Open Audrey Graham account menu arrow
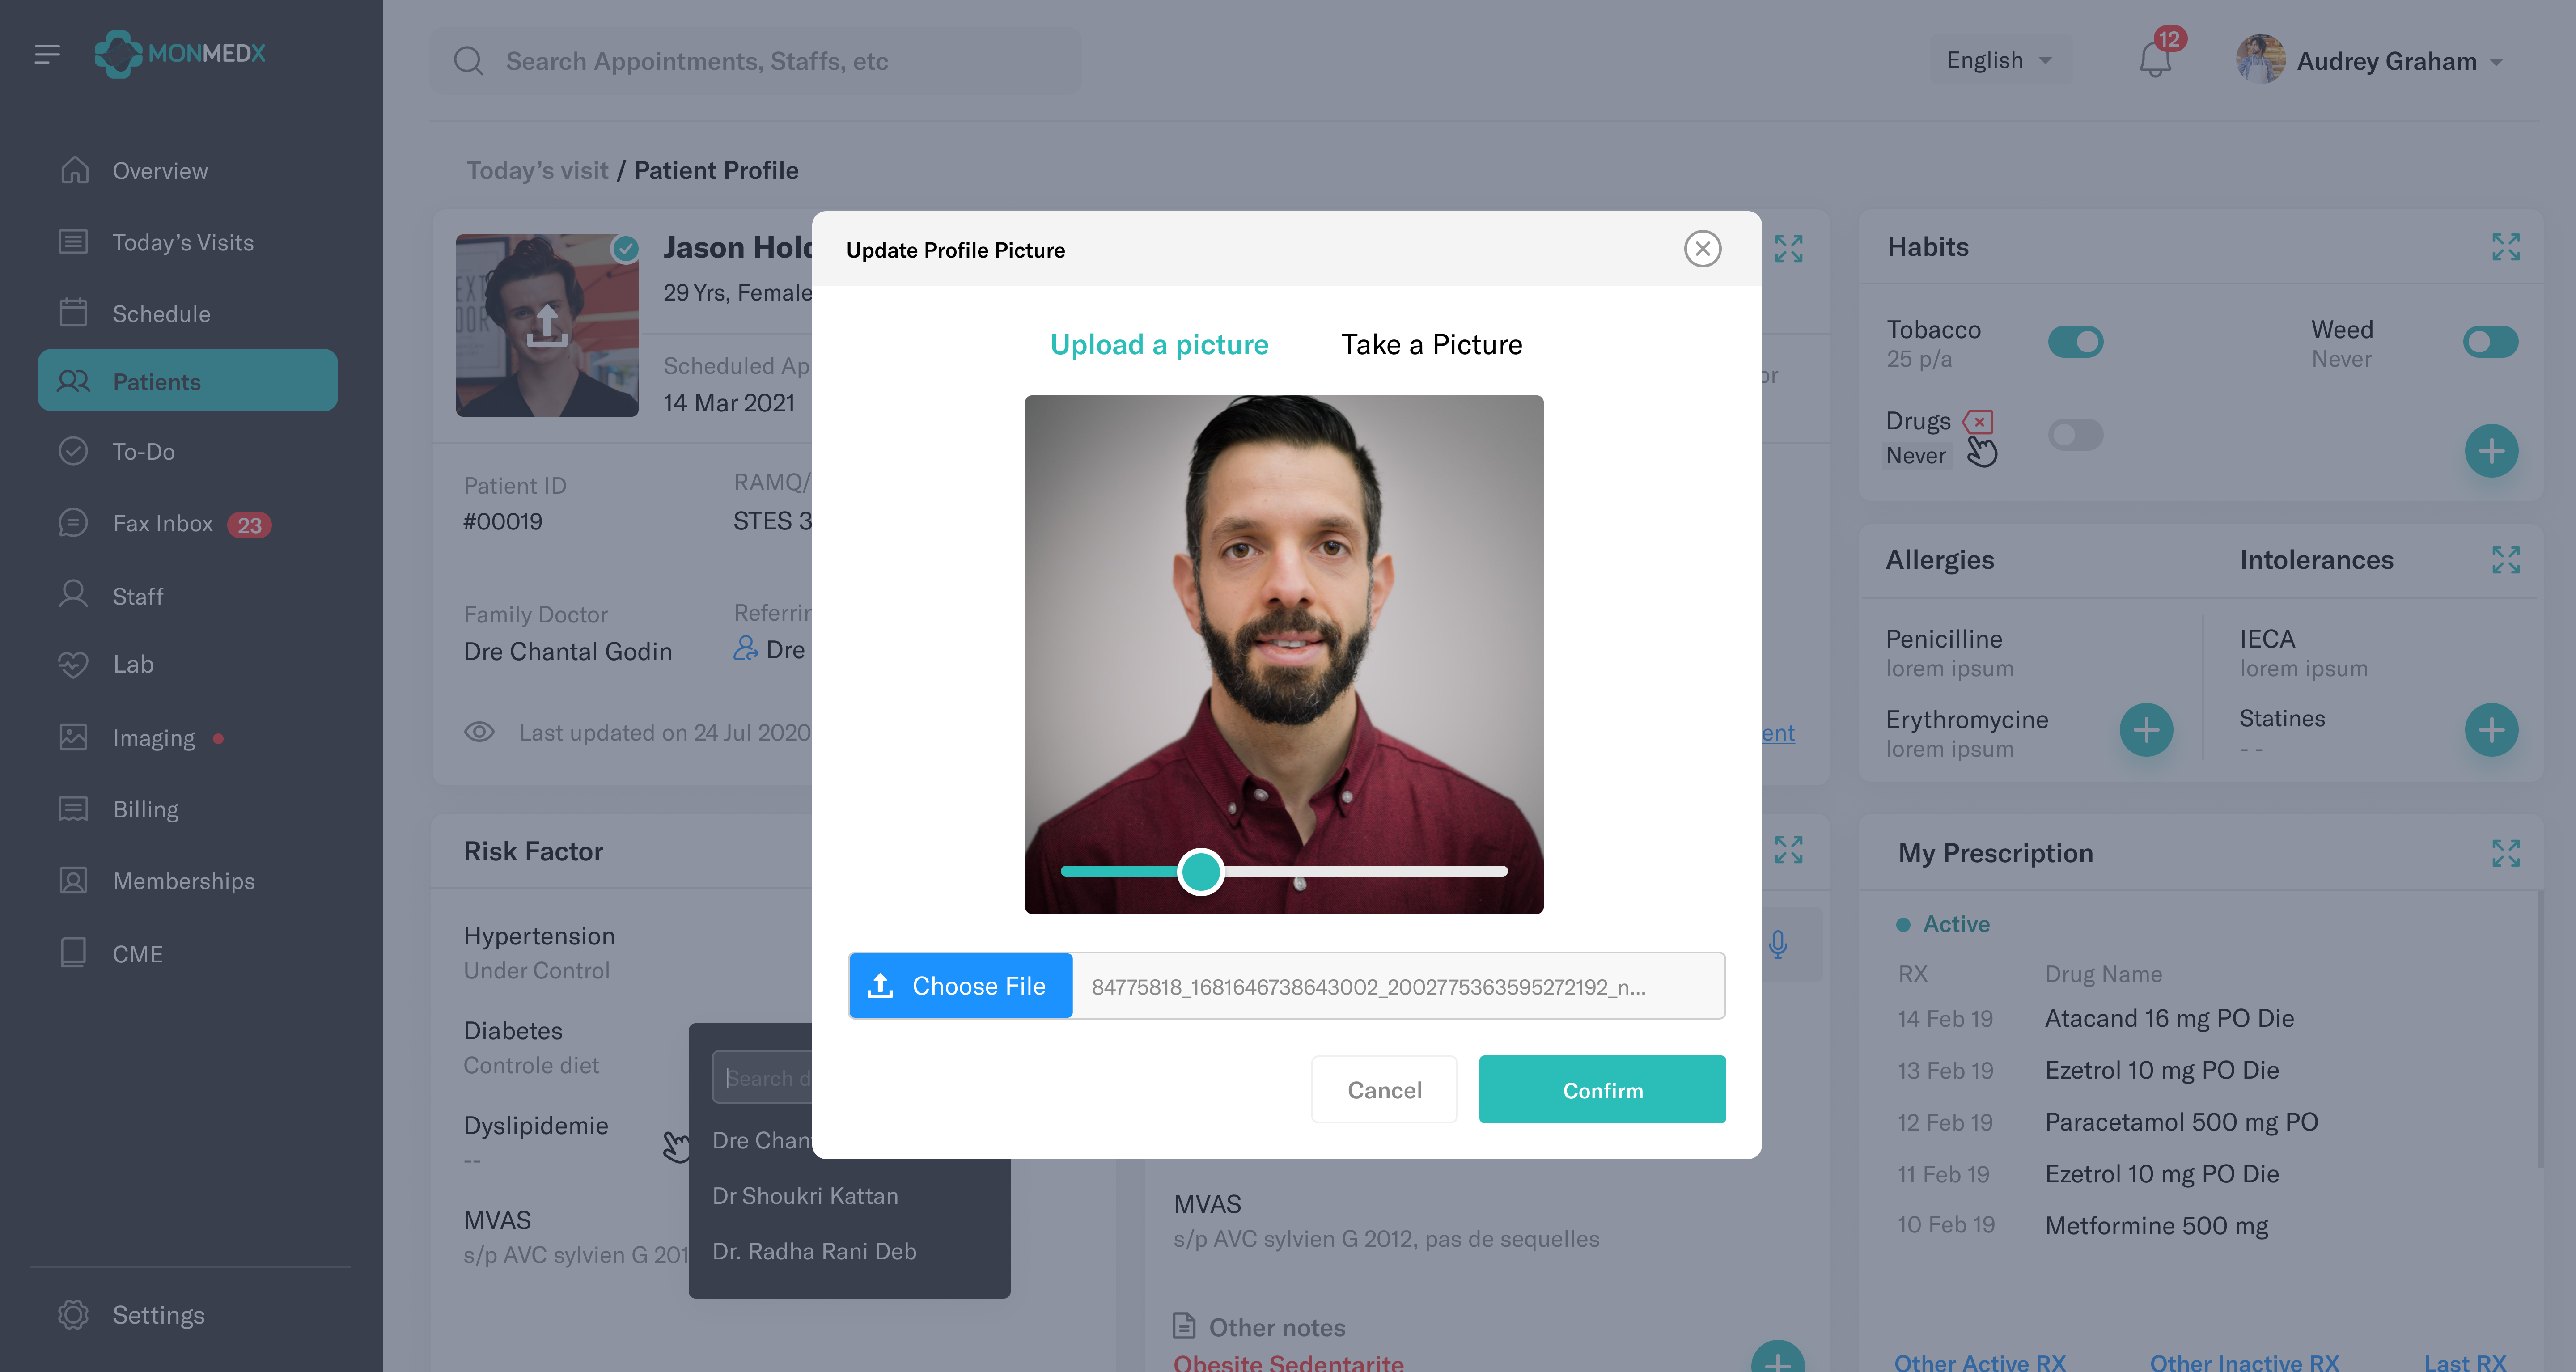The image size is (2576, 1372). pyautogui.click(x=2496, y=62)
